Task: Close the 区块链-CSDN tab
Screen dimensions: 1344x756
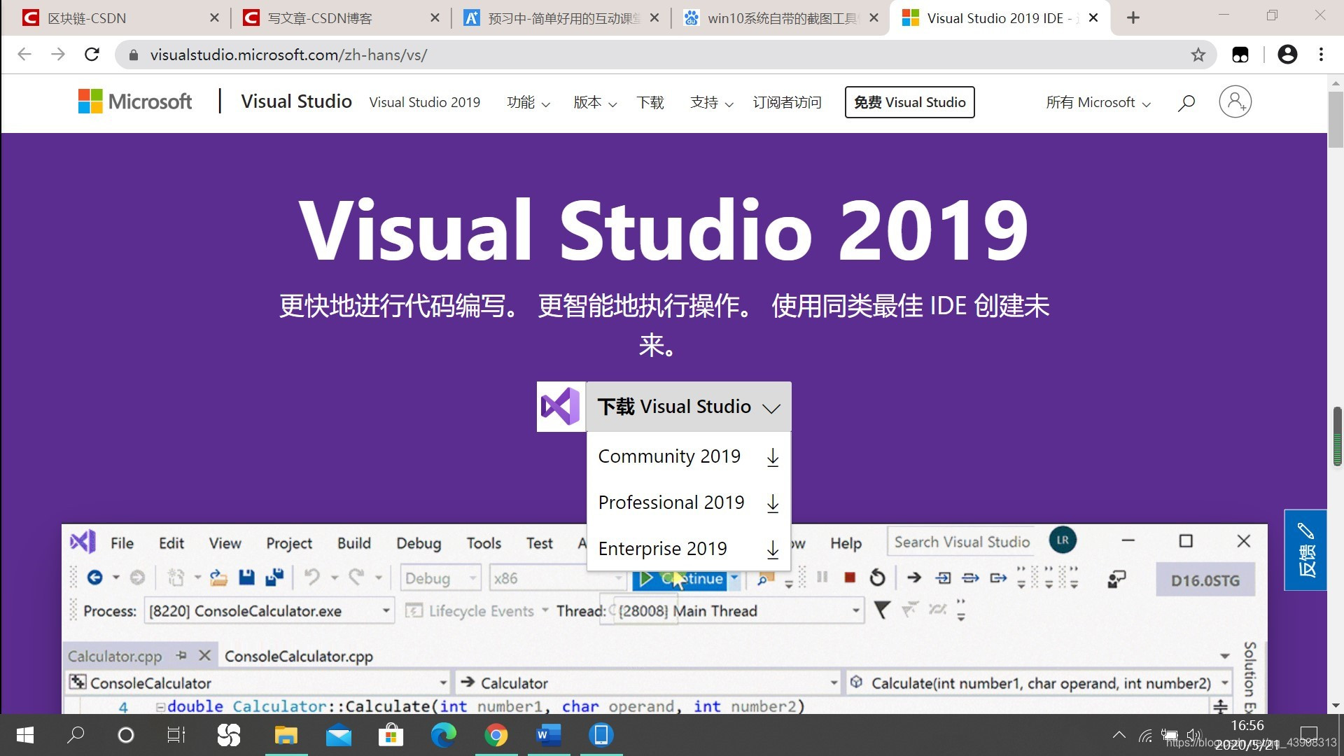Action: pos(214,18)
